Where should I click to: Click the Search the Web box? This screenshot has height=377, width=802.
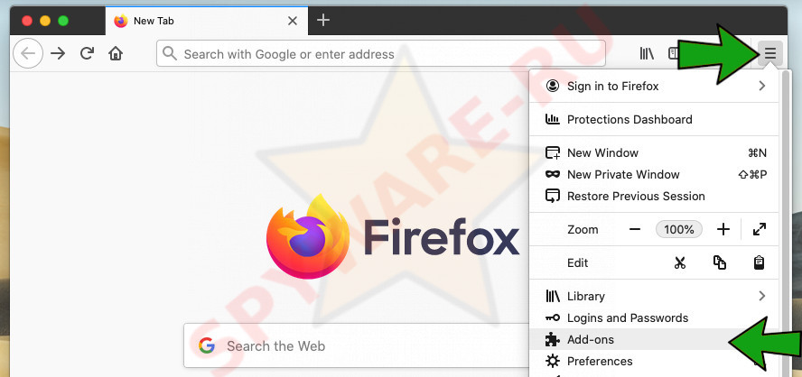(x=357, y=345)
